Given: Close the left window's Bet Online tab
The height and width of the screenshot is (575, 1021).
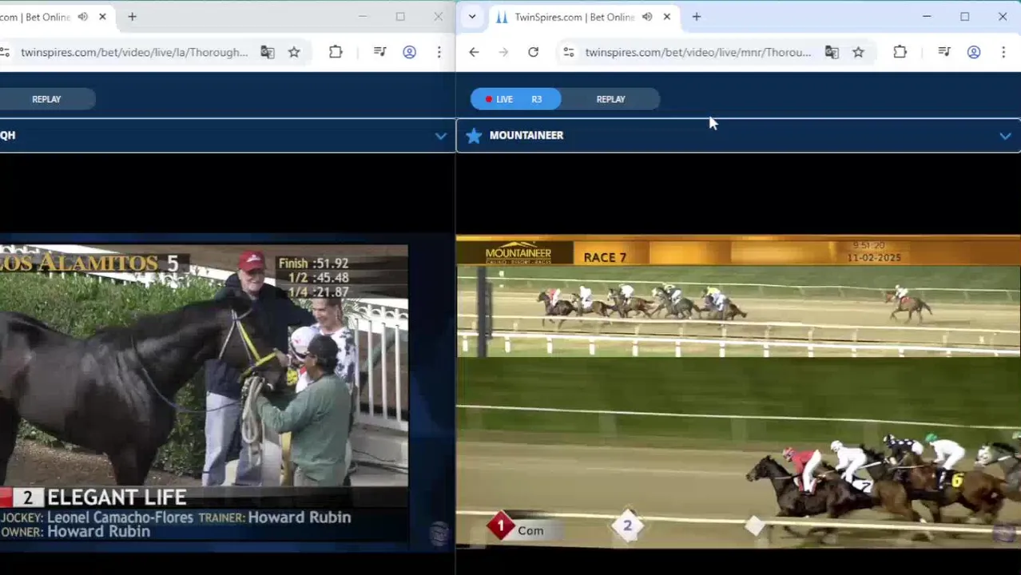Looking at the screenshot, I should 102,17.
